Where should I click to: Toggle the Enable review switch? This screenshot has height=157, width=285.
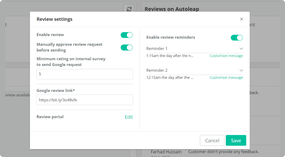126,35
